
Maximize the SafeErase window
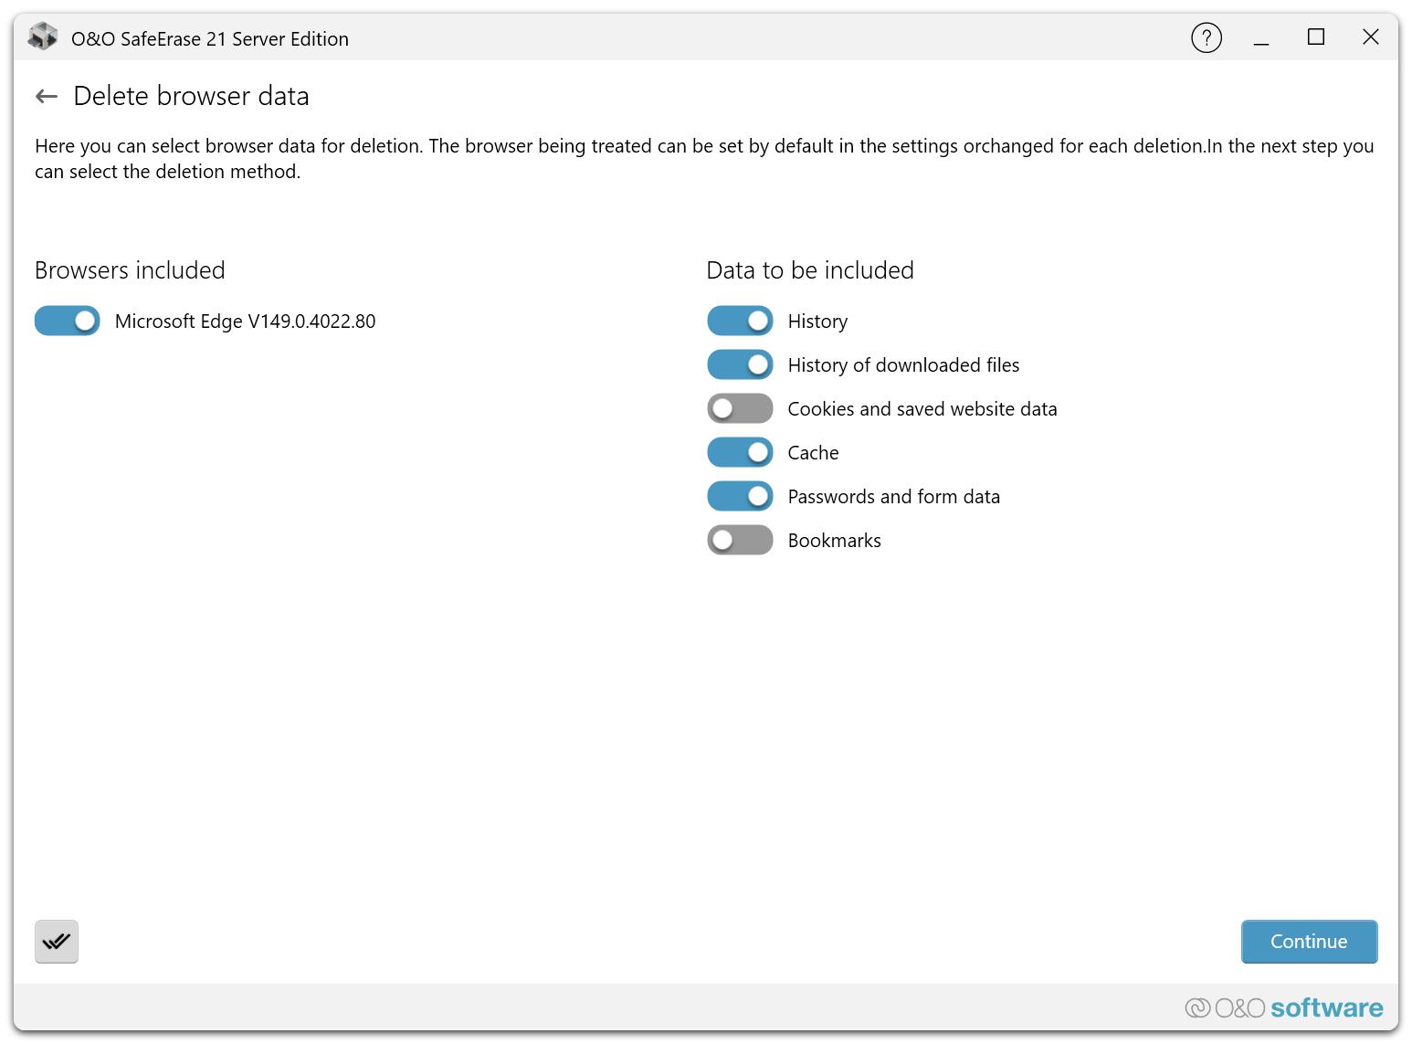pos(1316,37)
